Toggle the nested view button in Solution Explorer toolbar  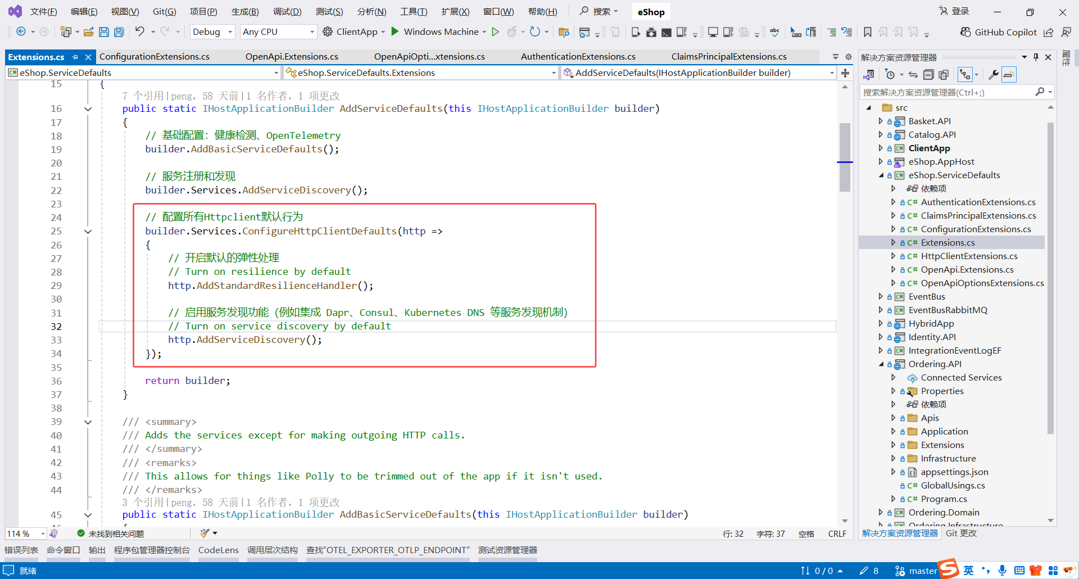click(965, 74)
